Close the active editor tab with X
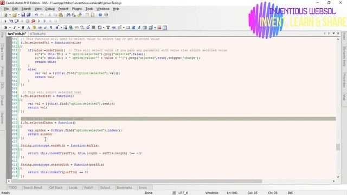347x195 pixels. point(338,34)
